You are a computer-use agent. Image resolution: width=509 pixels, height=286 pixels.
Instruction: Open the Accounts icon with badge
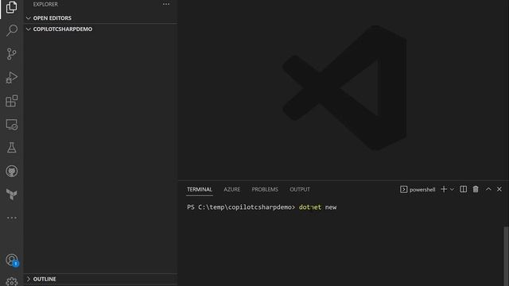coord(12,260)
